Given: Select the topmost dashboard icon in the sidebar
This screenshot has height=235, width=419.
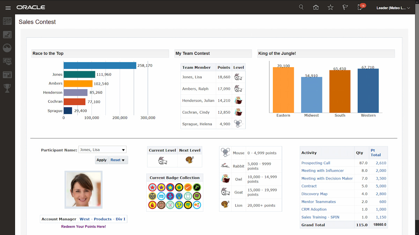Looking at the screenshot, I should pos(7,21).
